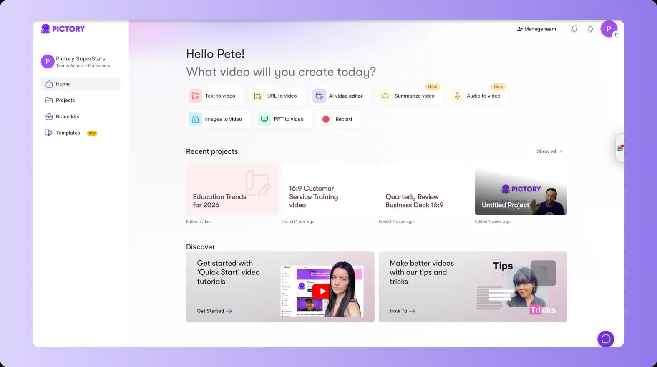Click the Edited today label
Screen dimensions: 657x367
point(198,221)
